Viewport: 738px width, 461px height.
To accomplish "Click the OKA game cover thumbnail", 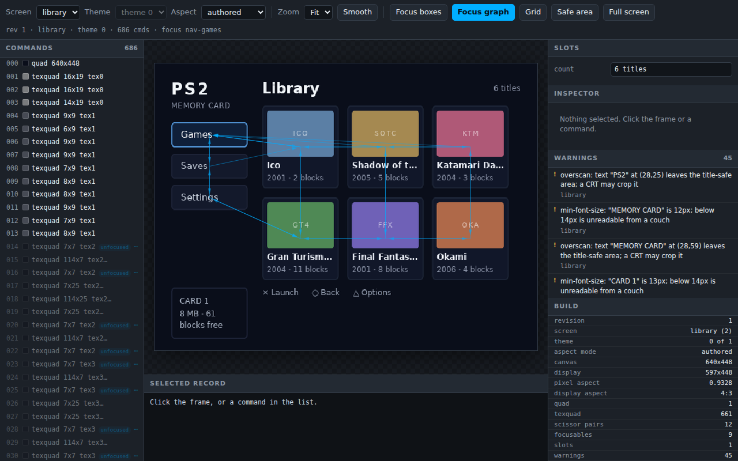I will pyautogui.click(x=470, y=225).
